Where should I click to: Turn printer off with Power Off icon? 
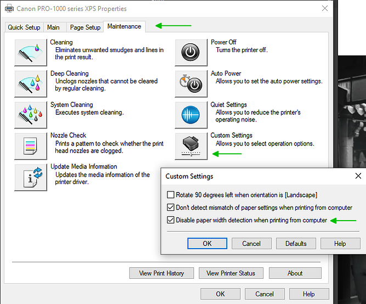(x=191, y=53)
